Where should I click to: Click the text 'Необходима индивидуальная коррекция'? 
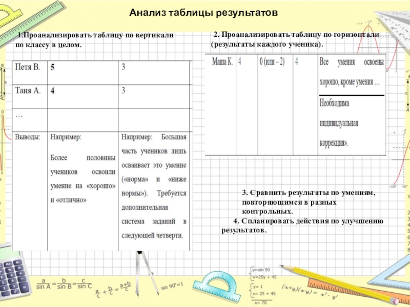coord(339,123)
